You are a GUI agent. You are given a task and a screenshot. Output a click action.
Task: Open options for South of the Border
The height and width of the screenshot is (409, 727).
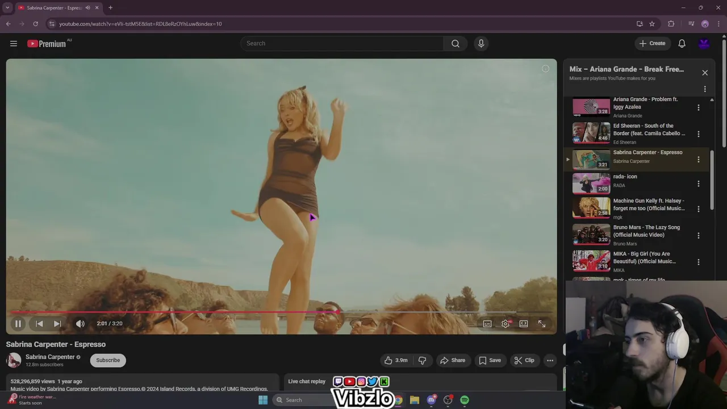pos(699,134)
